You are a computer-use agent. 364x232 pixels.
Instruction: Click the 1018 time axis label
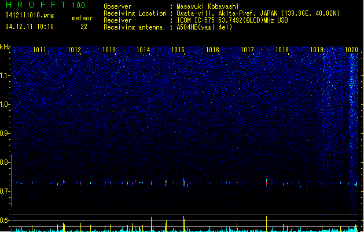pos(282,50)
